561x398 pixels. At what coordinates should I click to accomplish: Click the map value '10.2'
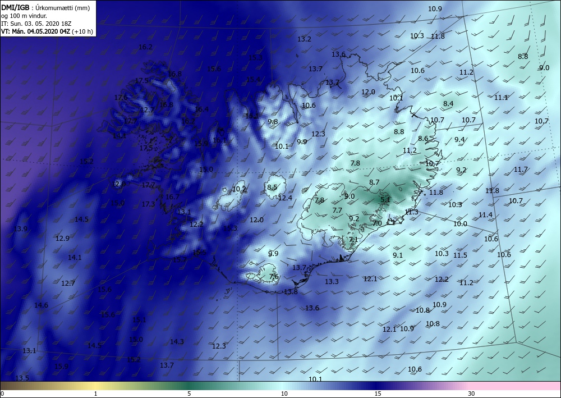239,189
